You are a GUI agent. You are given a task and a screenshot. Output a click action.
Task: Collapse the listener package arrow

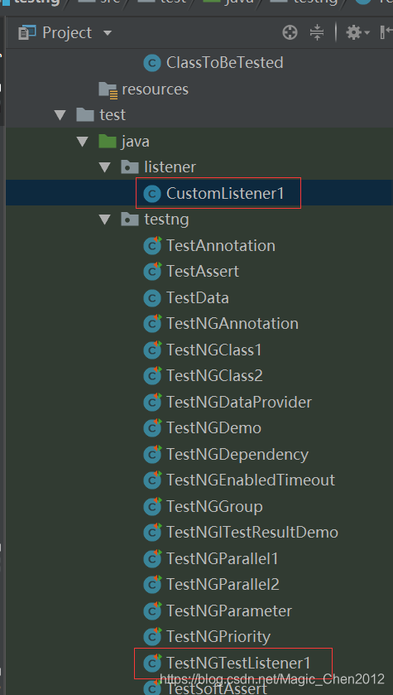pyautogui.click(x=104, y=167)
